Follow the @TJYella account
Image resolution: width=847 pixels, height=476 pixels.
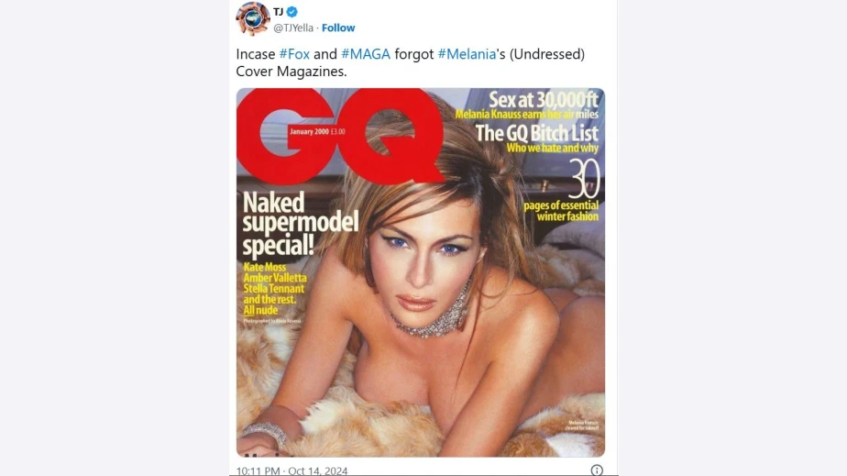coord(338,28)
